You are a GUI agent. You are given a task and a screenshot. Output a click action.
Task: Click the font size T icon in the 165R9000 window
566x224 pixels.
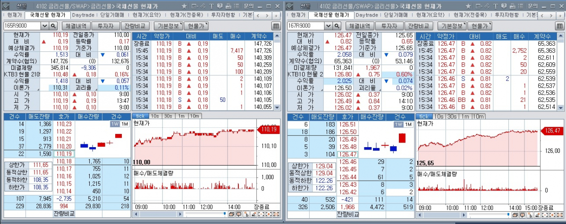click(x=211, y=6)
